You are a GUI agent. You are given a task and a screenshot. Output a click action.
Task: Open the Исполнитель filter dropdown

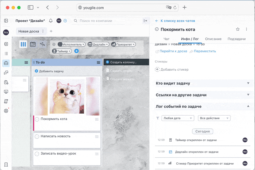point(71,44)
